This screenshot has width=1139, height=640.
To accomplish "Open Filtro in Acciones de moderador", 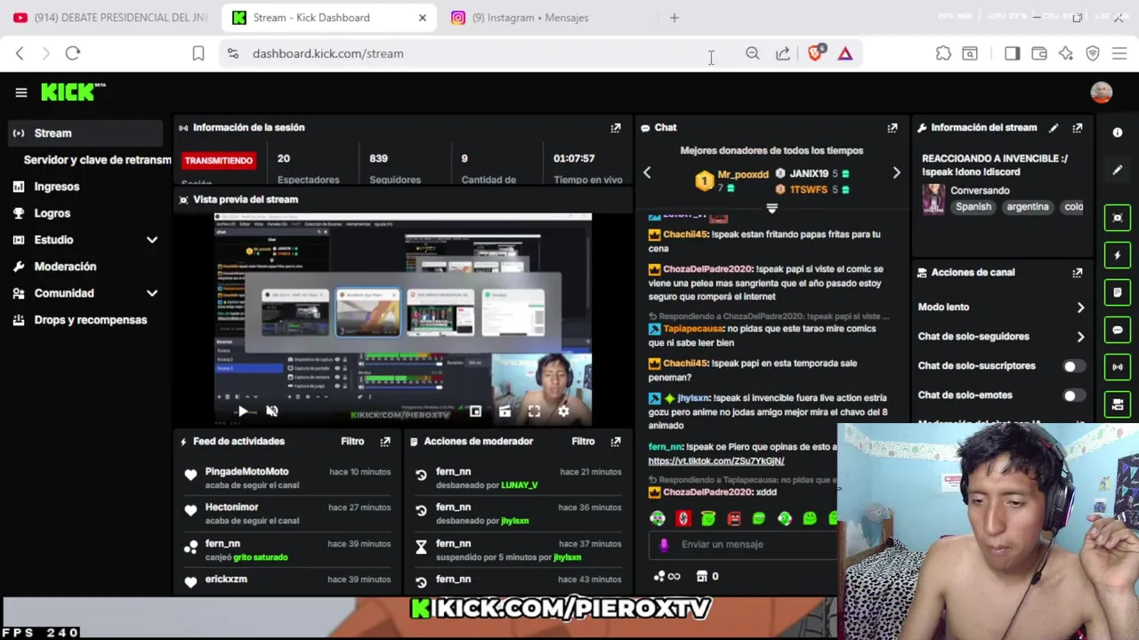I will [583, 442].
